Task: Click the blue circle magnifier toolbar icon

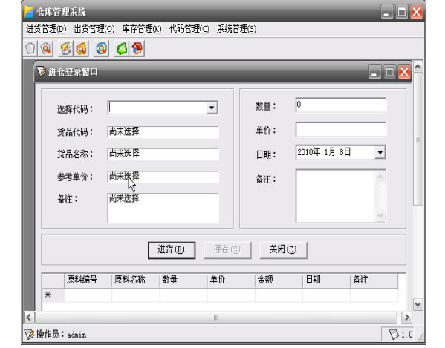Action: [102, 48]
